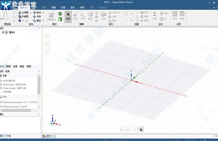
Task: Toggle the Snap to angle checkbox
Action: pyautogui.click(x=1, y=88)
